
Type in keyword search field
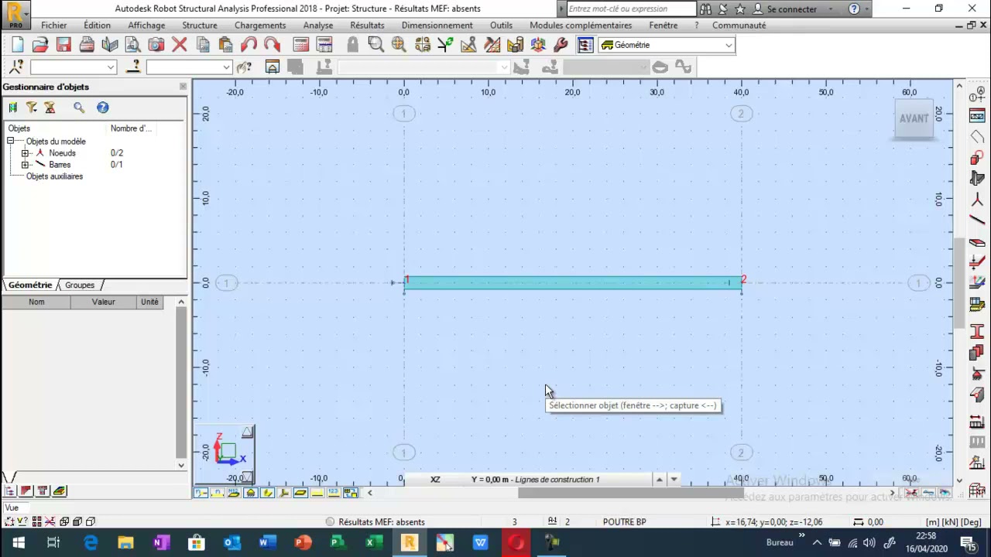631,9
